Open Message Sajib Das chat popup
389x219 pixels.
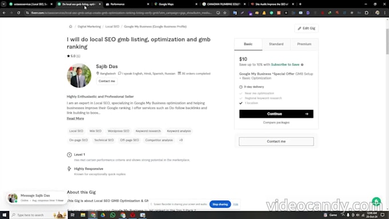click(37, 198)
